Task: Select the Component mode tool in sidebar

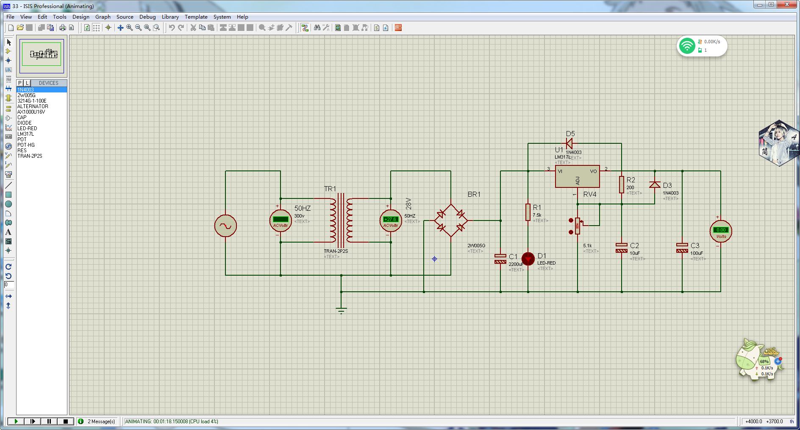Action: point(8,51)
